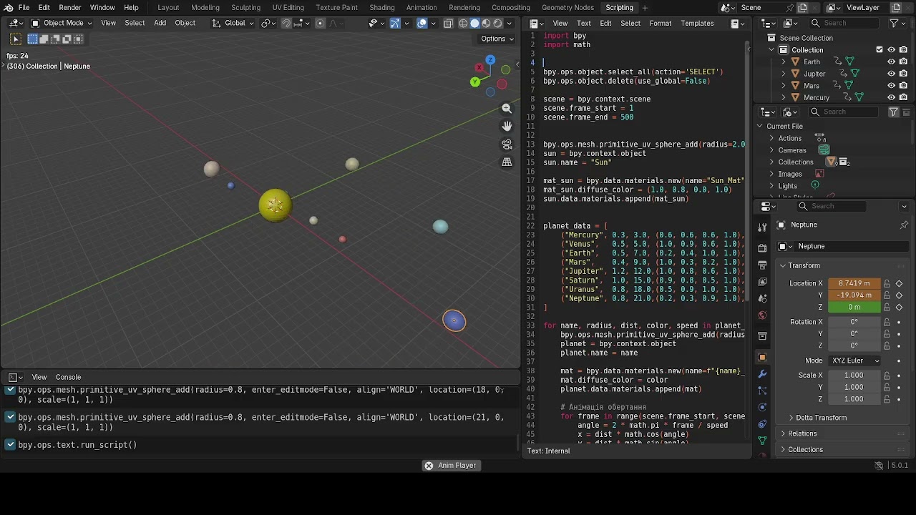Open the text editor Templates menu
Image resolution: width=916 pixels, height=515 pixels.
tap(697, 23)
